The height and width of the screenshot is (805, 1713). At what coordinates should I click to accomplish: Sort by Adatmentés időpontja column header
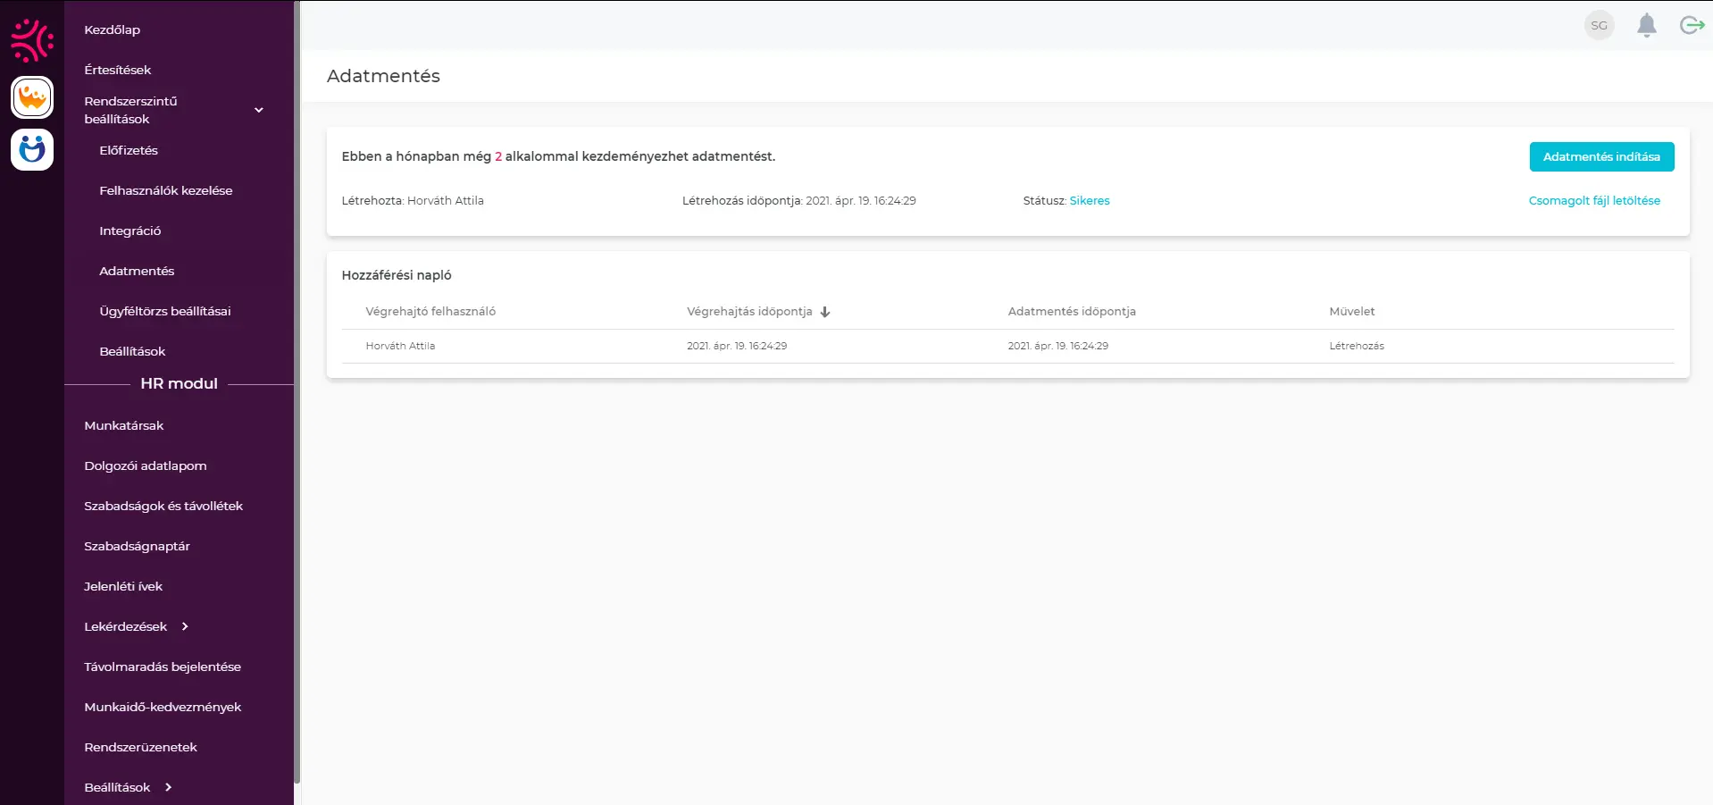click(x=1072, y=312)
